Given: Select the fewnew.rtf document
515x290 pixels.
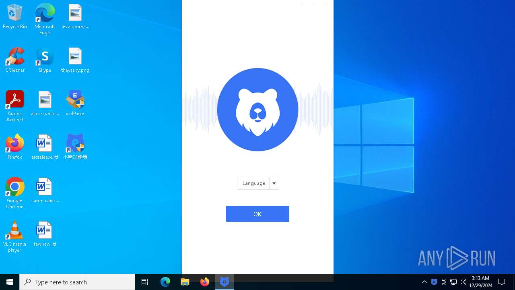Looking at the screenshot, I should pos(45,234).
